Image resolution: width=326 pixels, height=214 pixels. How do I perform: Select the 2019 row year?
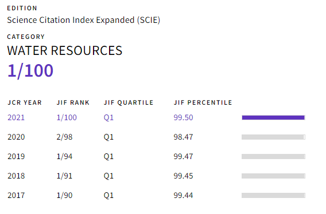coord(16,157)
